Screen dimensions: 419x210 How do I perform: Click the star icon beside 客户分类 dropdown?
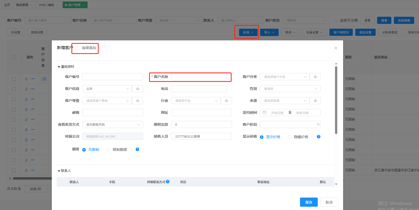click(315, 77)
